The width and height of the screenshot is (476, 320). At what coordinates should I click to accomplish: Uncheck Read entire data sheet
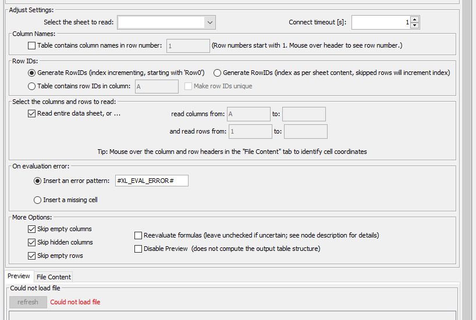pos(31,114)
